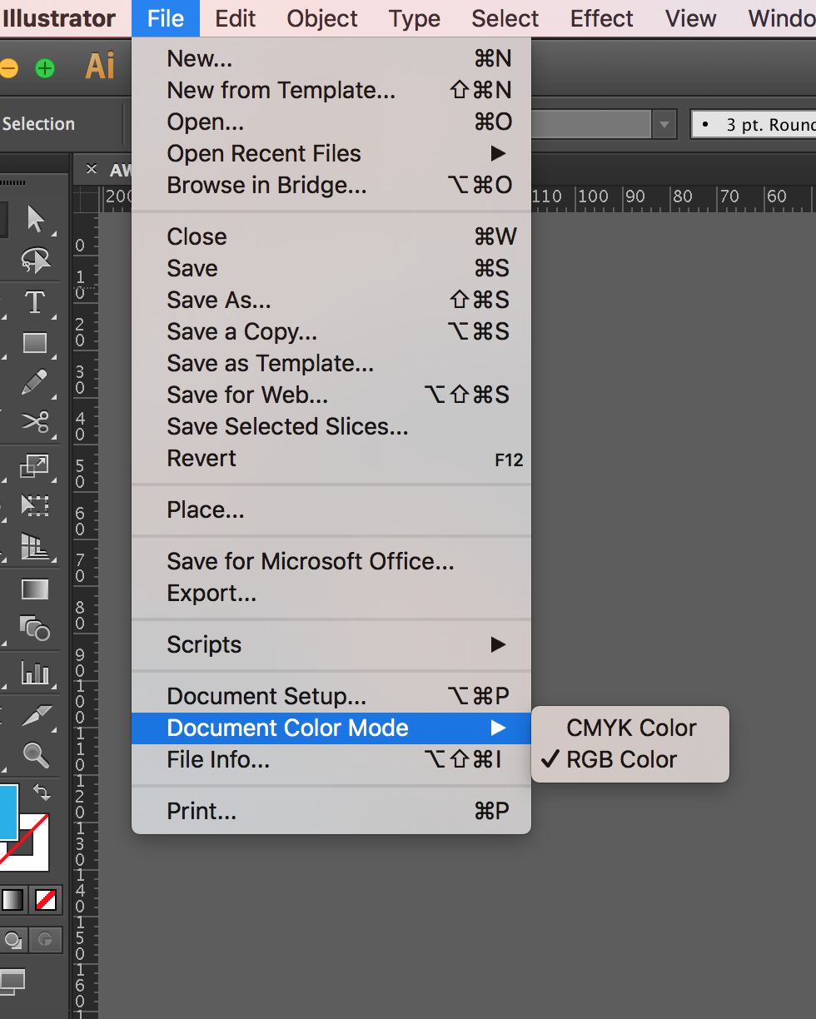
Task: Close the AW document tab
Action: [x=92, y=170]
